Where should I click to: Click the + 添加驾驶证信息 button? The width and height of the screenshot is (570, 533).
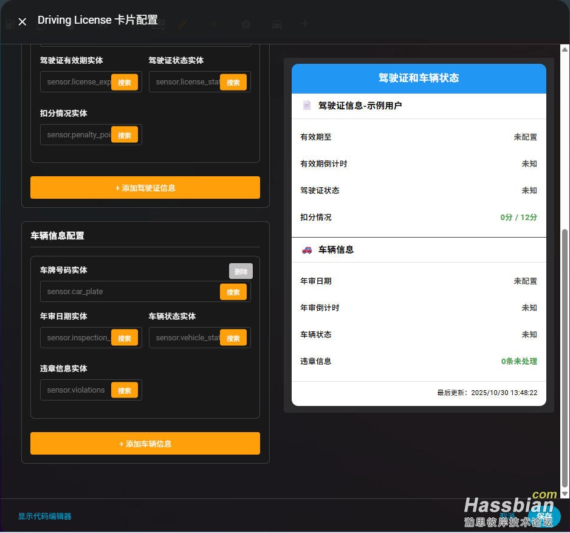[x=145, y=188]
